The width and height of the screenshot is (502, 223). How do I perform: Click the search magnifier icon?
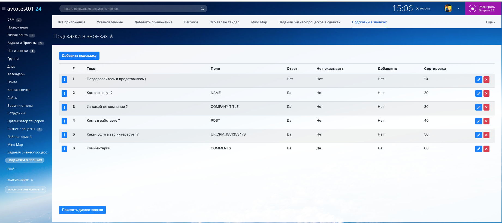point(202,9)
